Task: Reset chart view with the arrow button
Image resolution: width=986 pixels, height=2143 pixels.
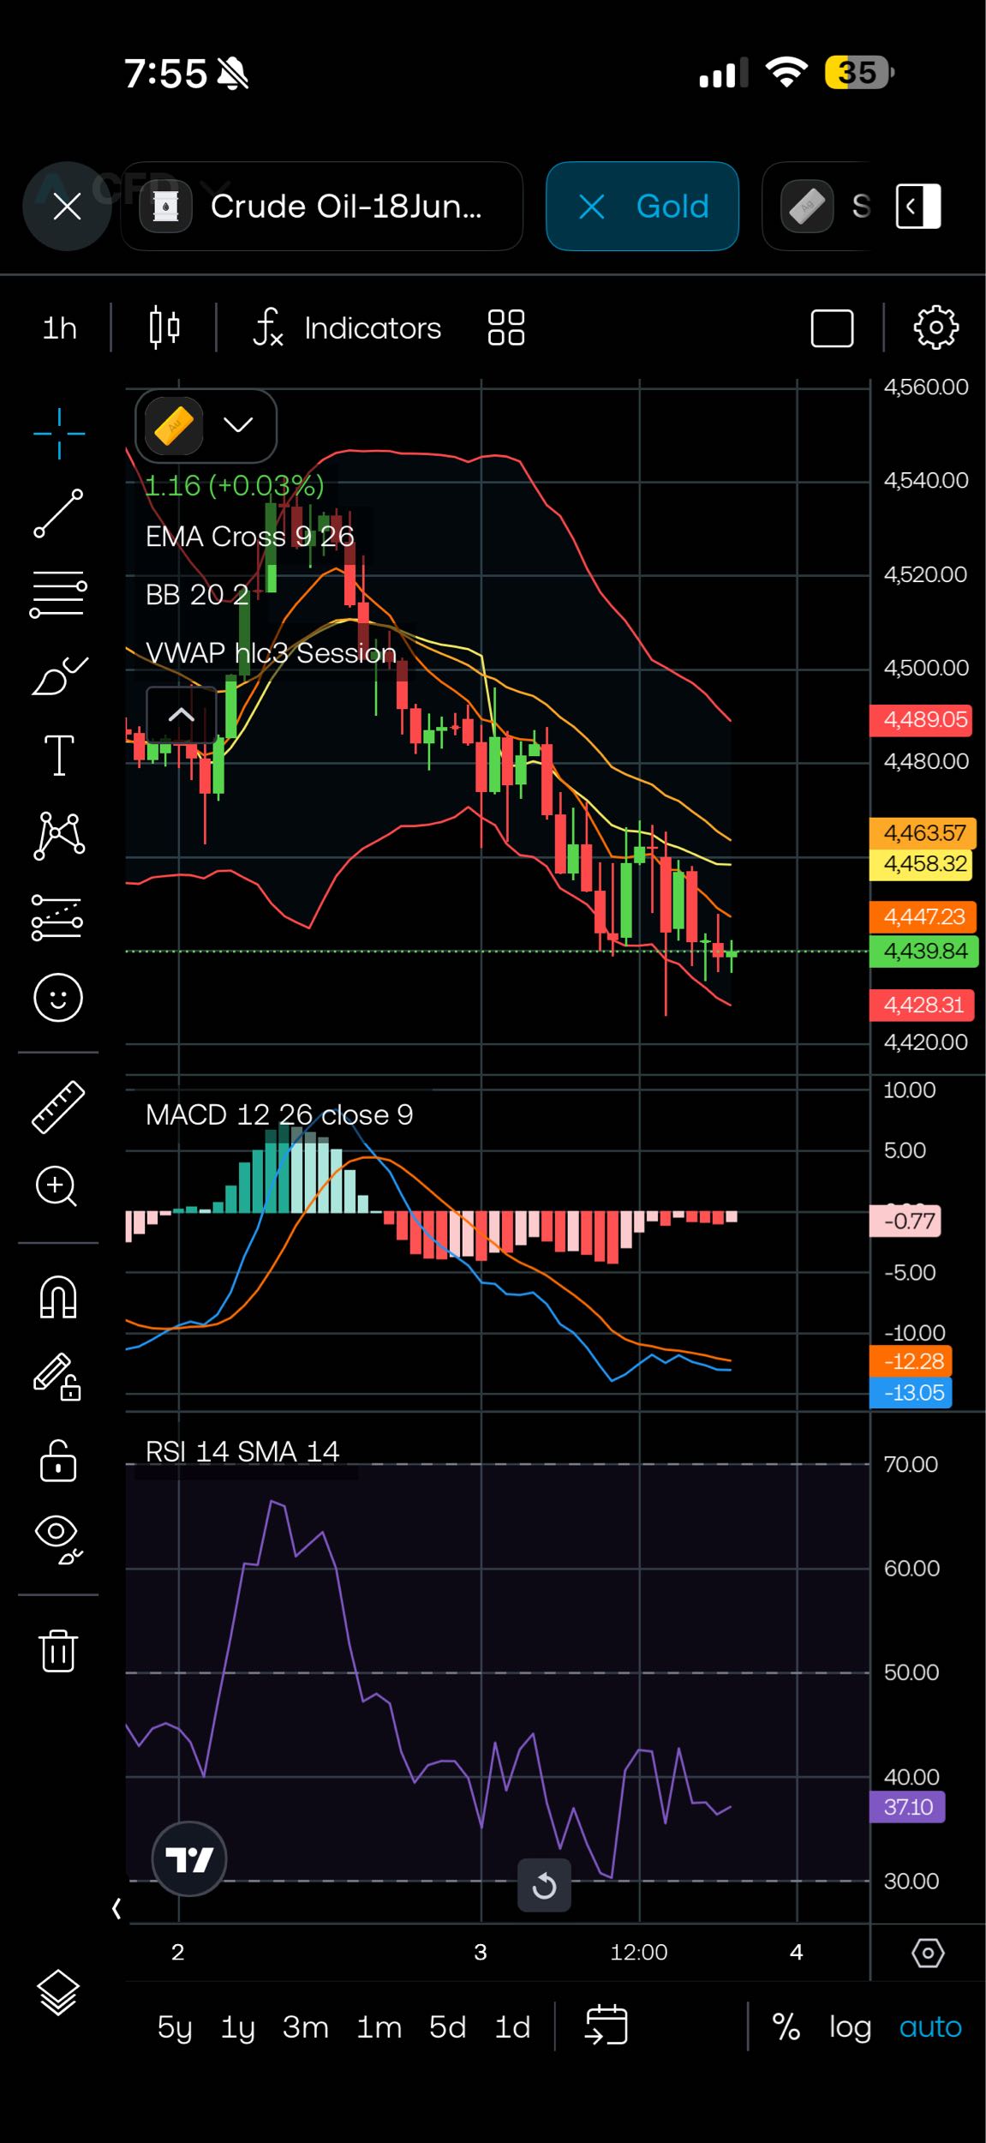Action: click(x=544, y=1886)
